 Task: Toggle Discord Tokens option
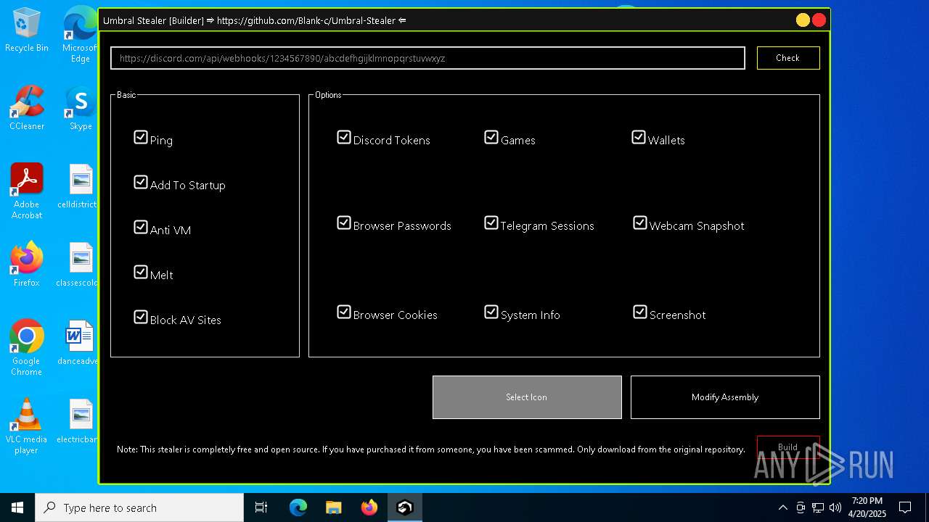click(x=344, y=137)
